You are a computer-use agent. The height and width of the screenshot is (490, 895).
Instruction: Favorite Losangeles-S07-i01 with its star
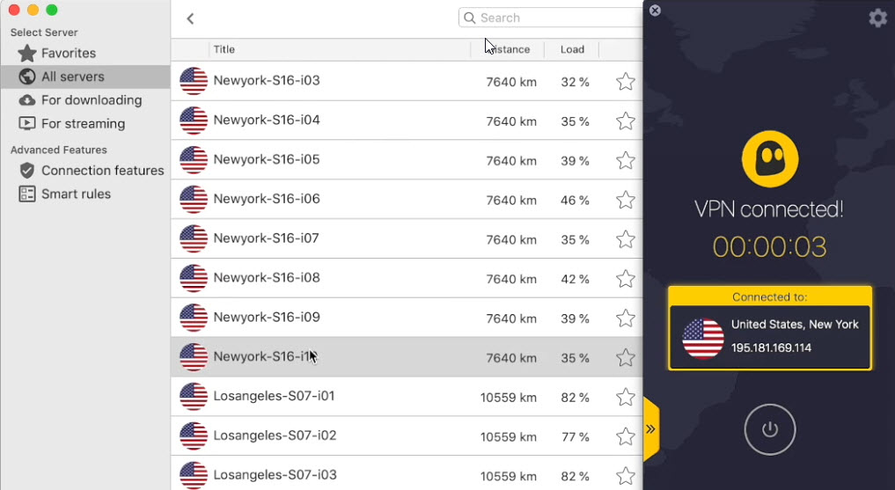pyautogui.click(x=626, y=397)
